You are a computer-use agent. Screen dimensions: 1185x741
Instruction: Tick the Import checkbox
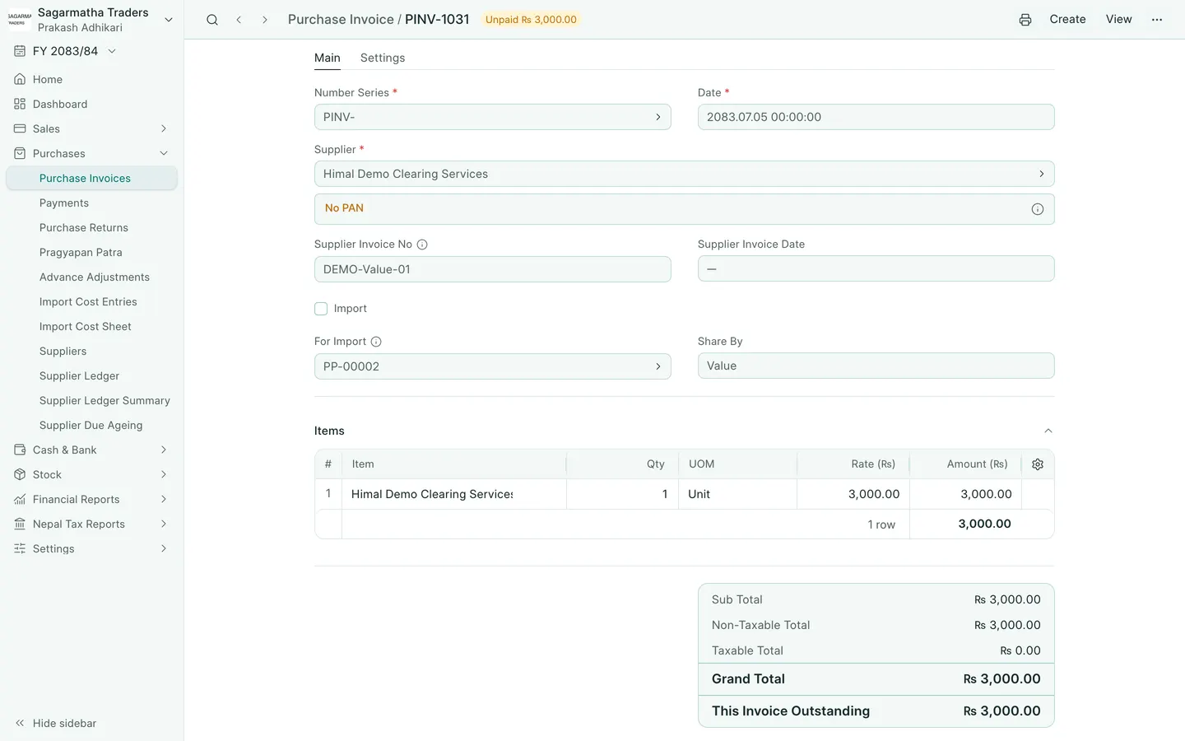coord(321,309)
